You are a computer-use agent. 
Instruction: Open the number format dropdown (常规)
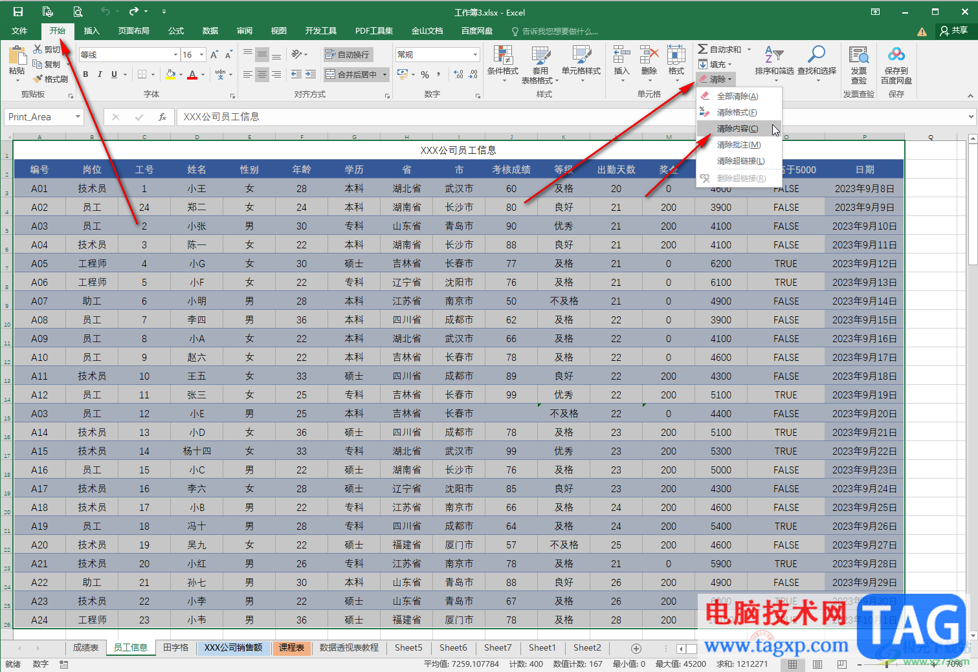tap(475, 54)
